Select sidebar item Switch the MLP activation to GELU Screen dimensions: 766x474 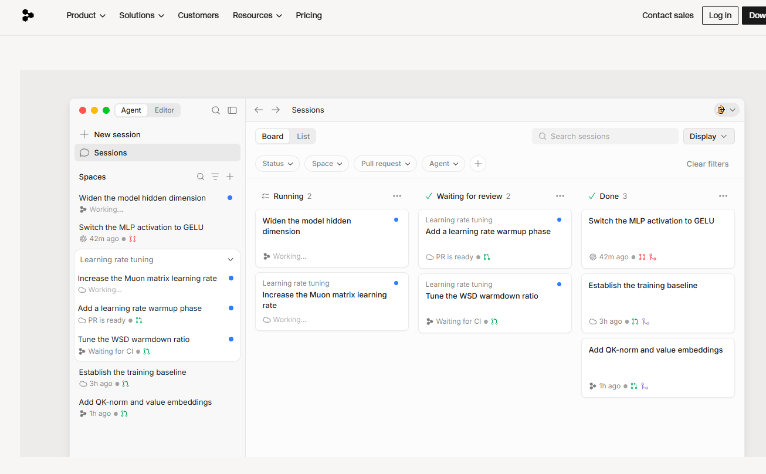(157, 233)
